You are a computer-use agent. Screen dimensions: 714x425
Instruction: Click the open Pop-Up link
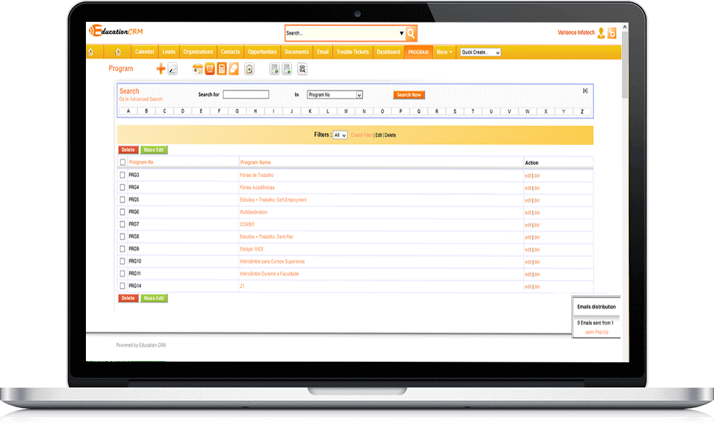coord(597,332)
